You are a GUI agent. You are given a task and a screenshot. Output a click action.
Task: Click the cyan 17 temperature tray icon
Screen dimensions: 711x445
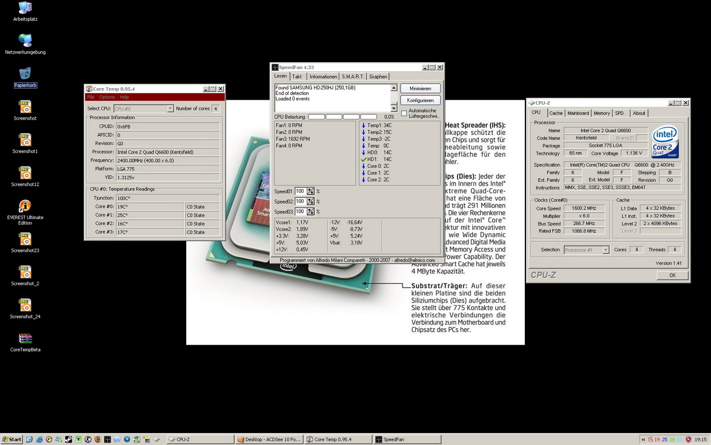[x=679, y=439]
